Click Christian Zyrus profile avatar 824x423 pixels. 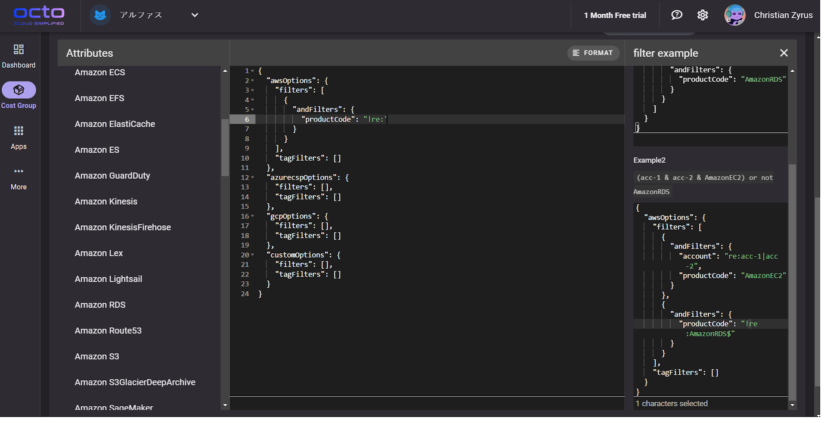click(x=735, y=15)
